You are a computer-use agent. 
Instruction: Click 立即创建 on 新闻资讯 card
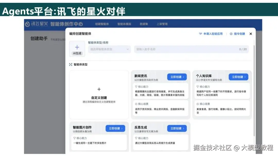(177, 77)
